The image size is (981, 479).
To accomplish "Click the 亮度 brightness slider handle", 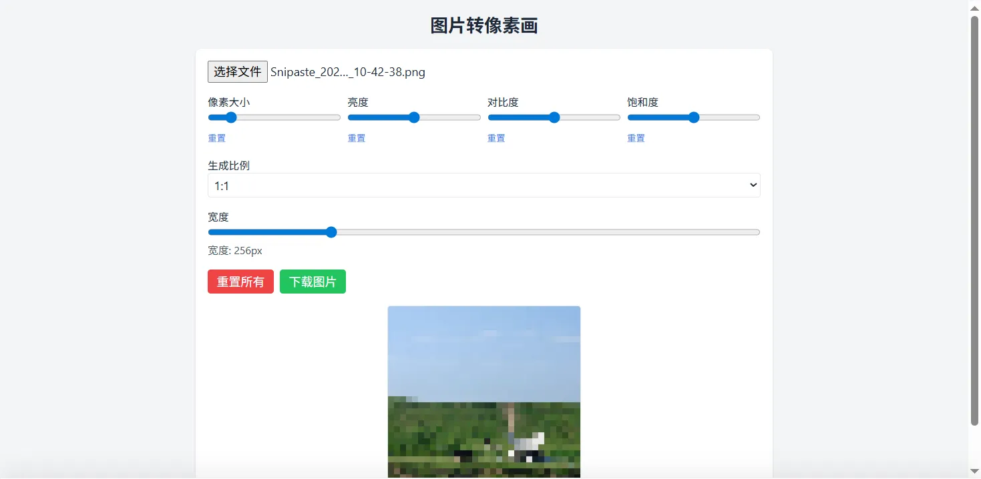I will 414,117.
